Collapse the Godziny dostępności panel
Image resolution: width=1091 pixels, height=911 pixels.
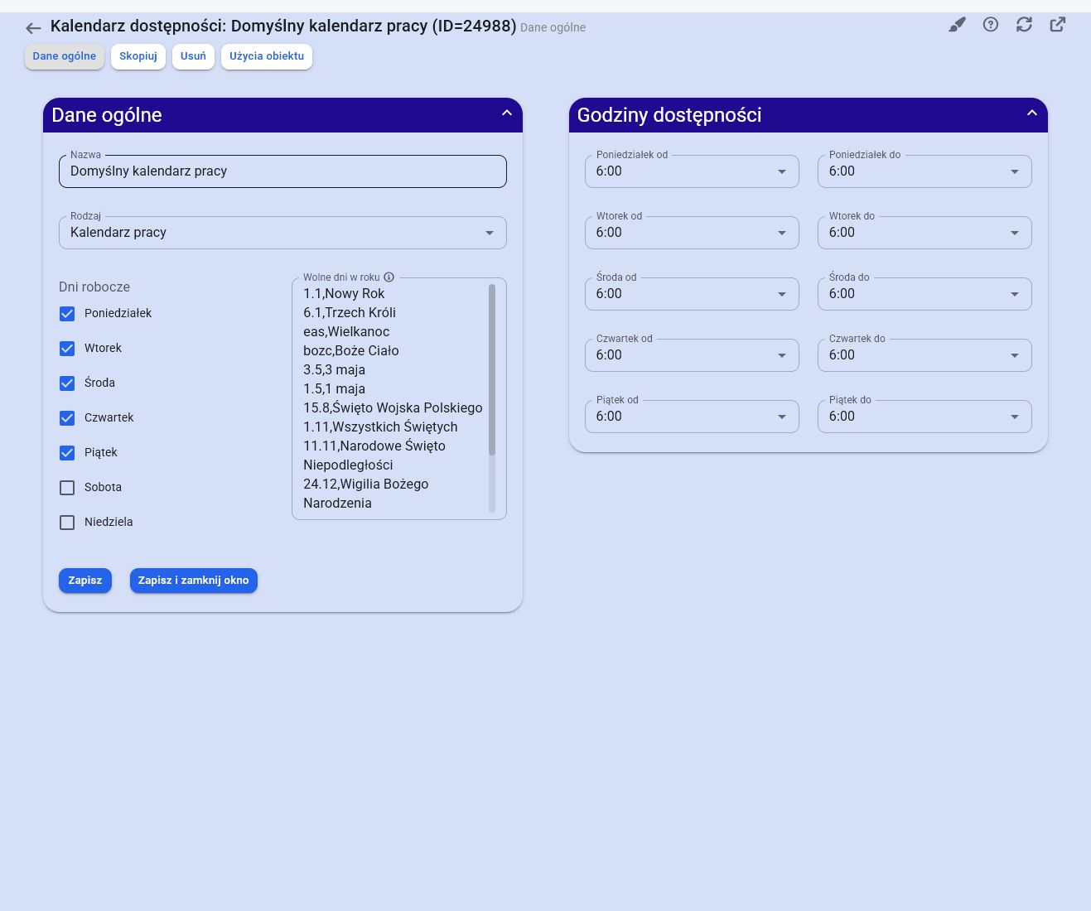pos(1032,113)
